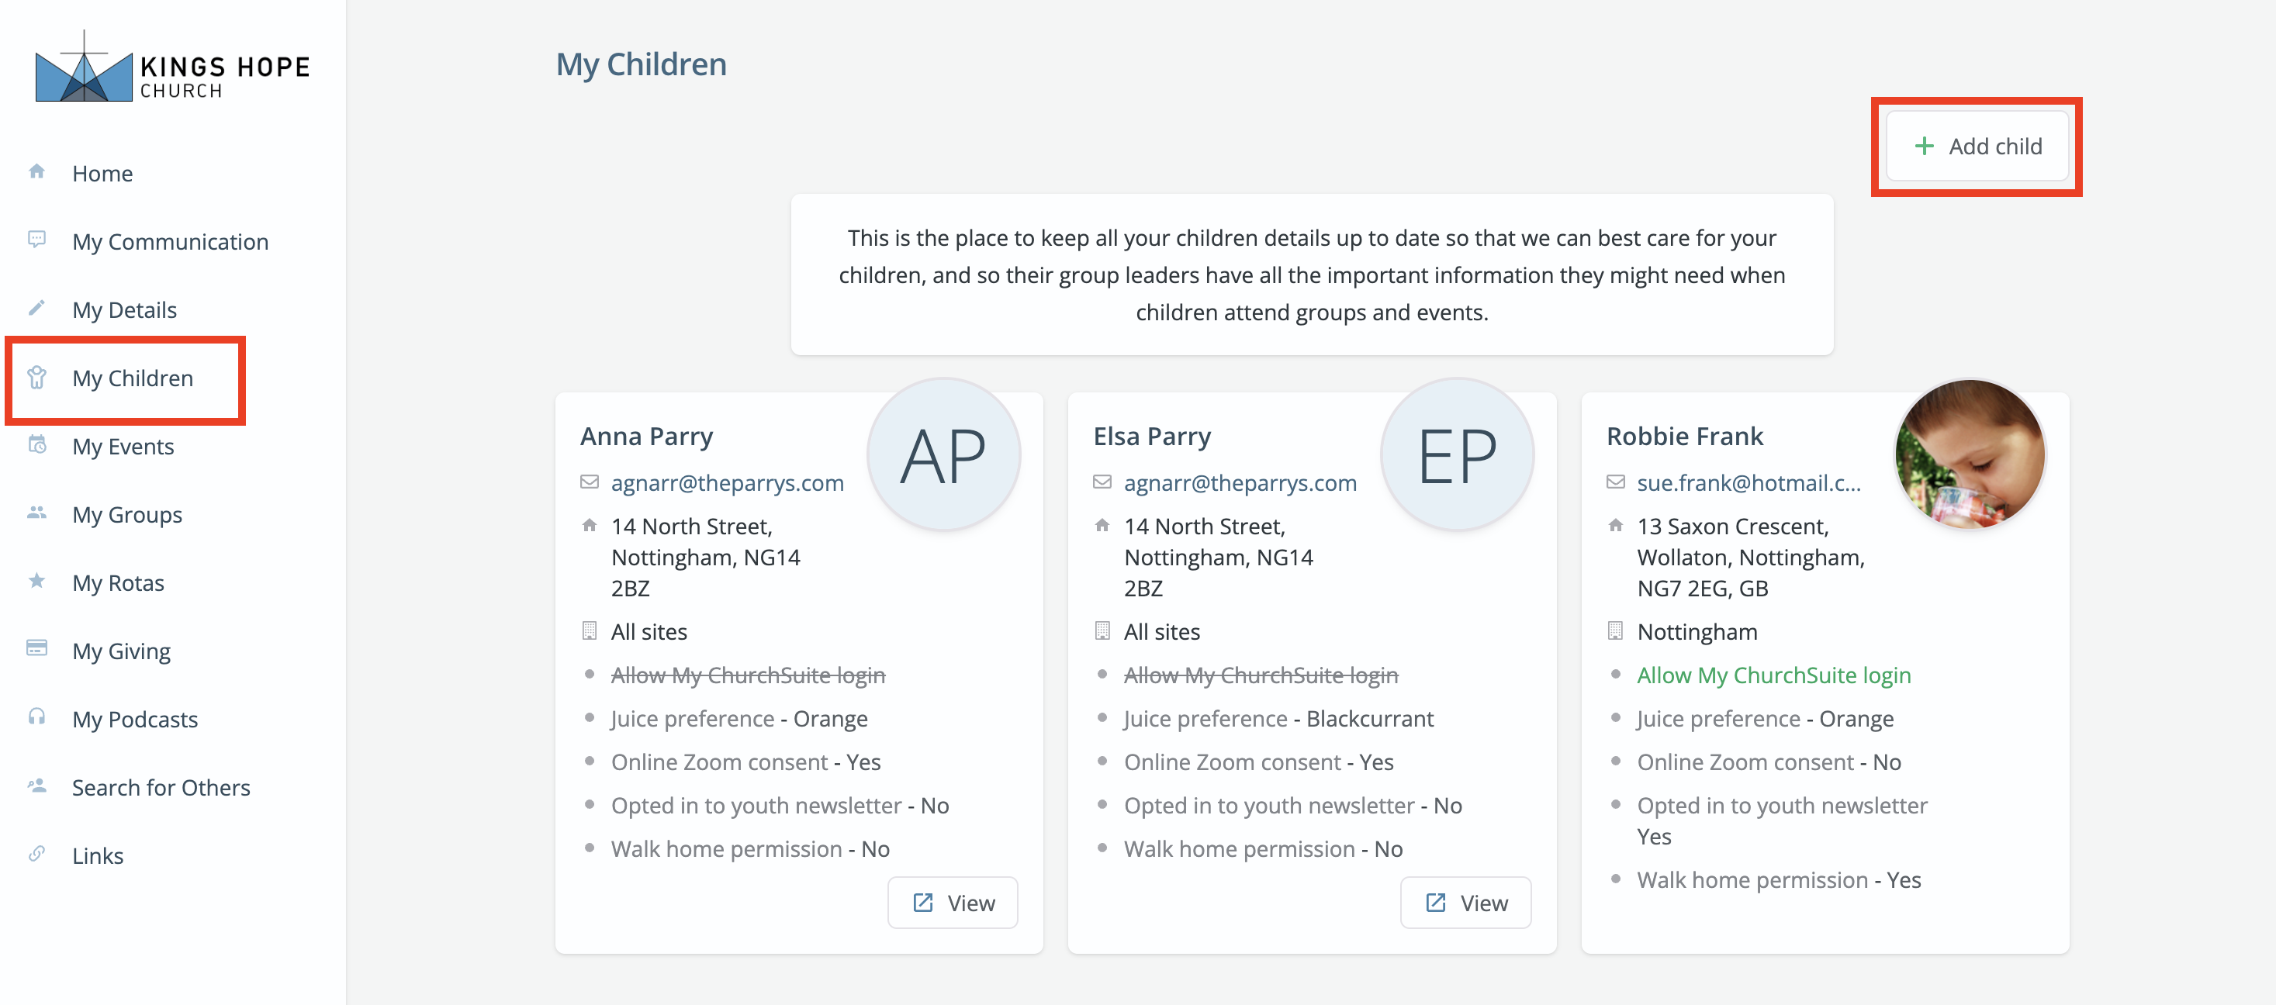2276x1005 pixels.
Task: Click Robbie Frank's Nottingham building icon
Action: tap(1615, 630)
